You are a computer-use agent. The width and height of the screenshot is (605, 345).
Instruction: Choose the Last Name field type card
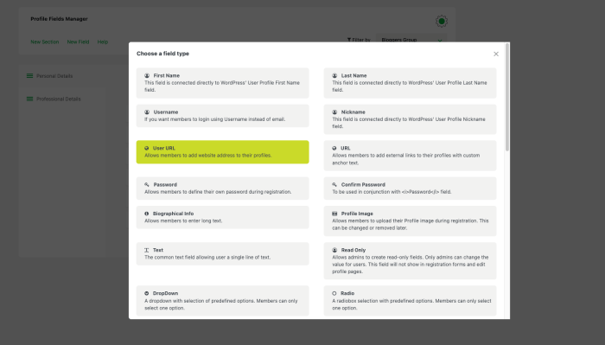[410, 83]
